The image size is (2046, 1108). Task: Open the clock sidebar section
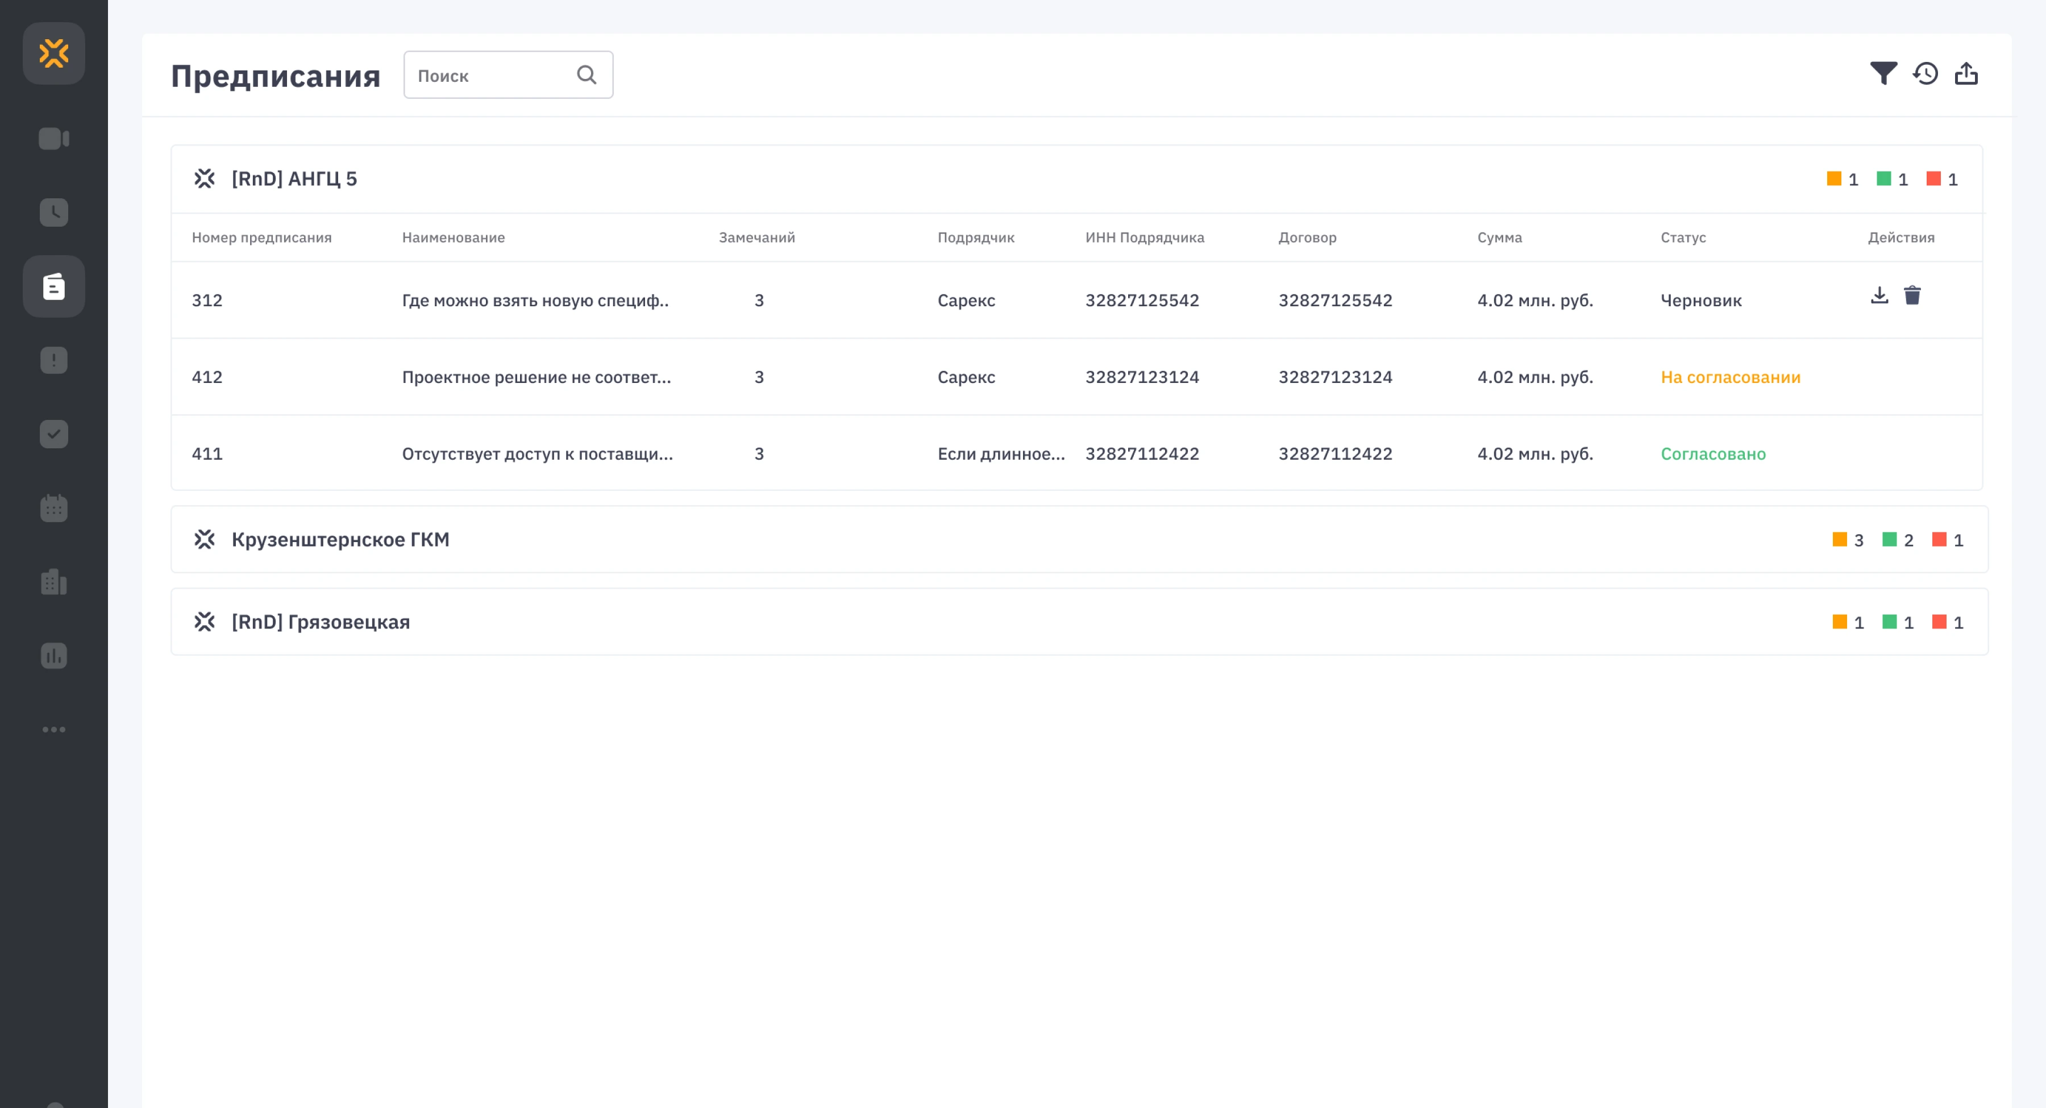[x=54, y=212]
